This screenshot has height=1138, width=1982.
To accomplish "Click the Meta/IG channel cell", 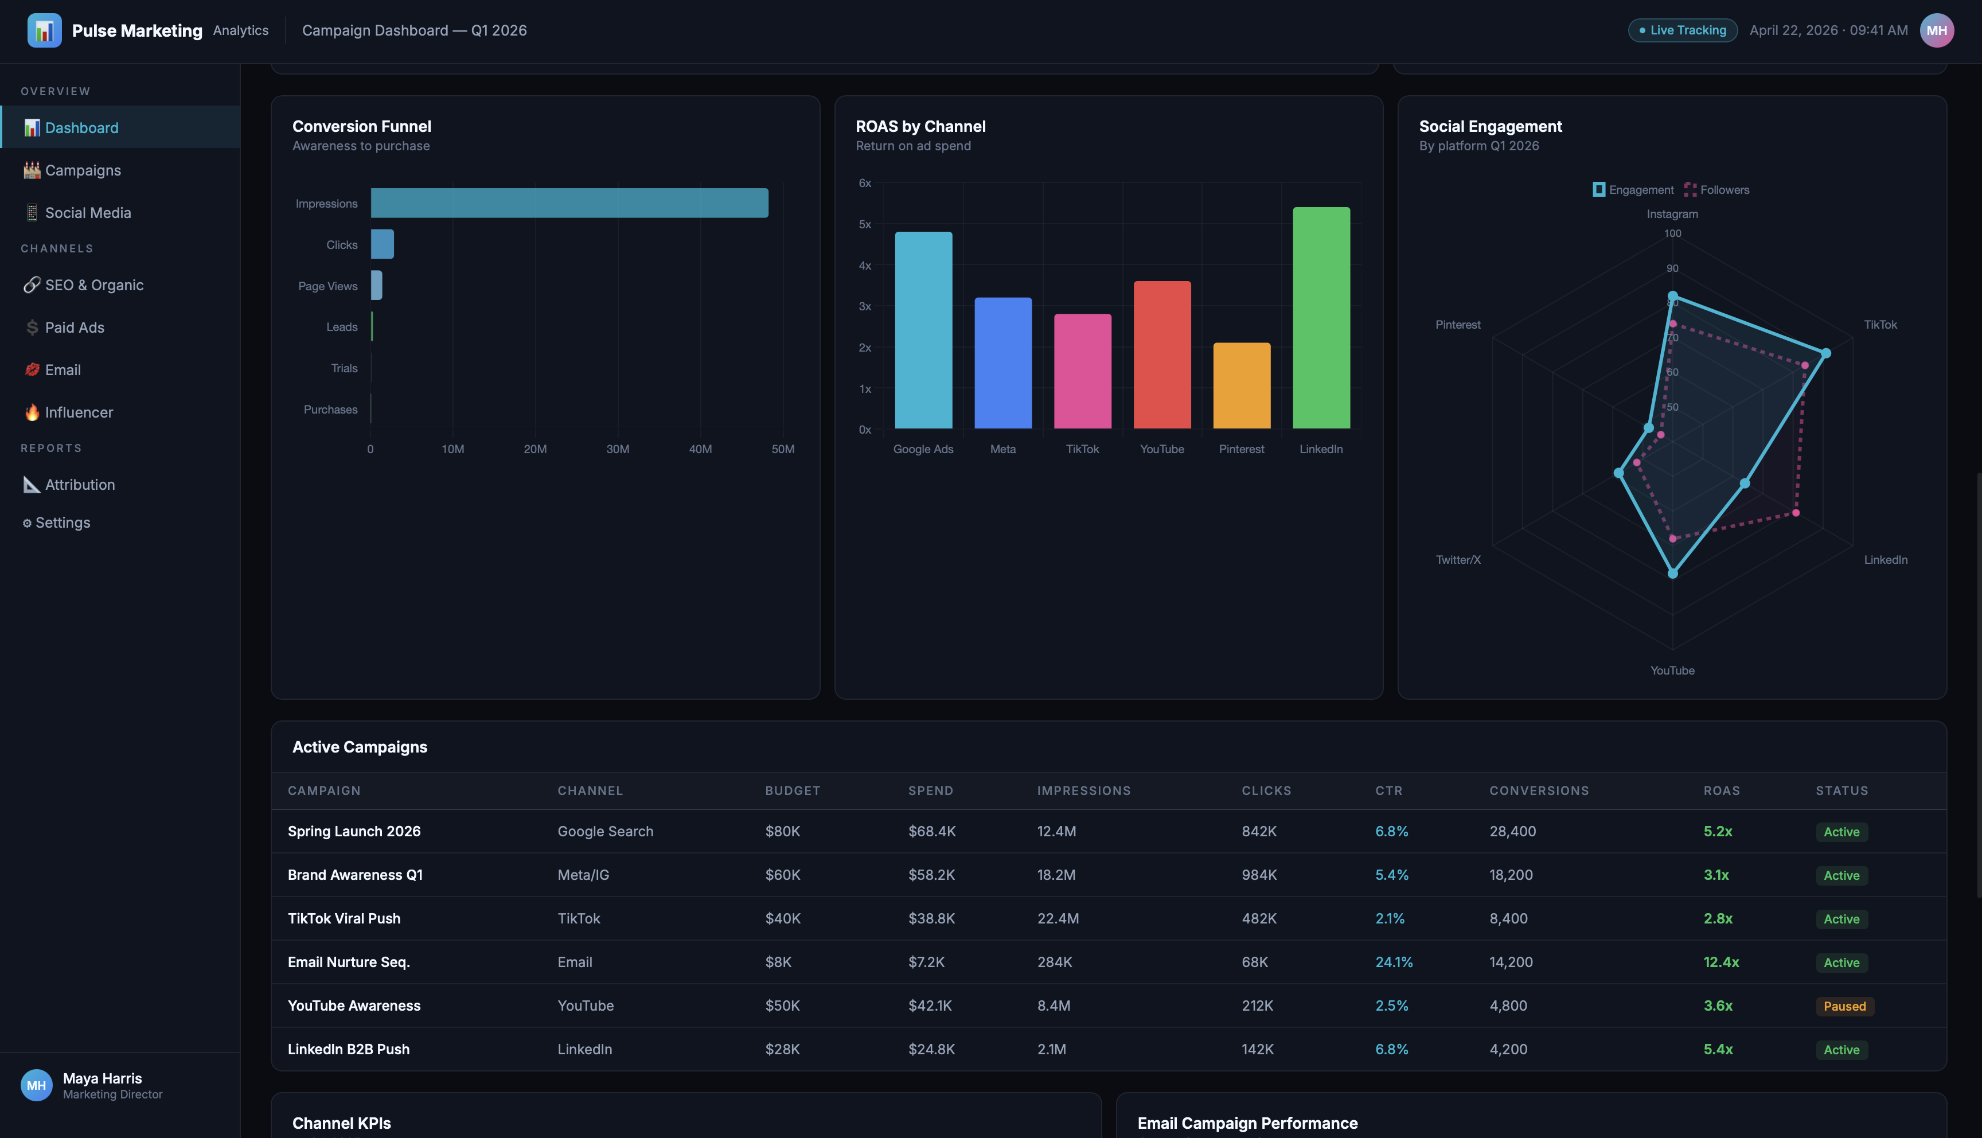I will tap(584, 875).
